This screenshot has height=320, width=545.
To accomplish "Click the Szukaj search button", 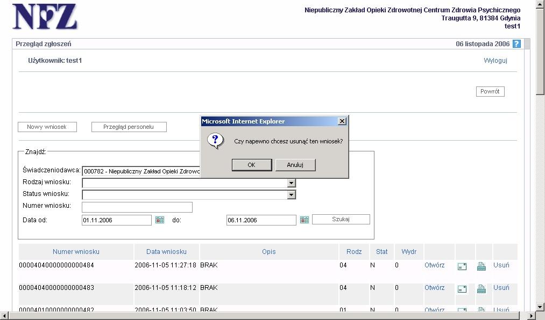I will point(341,220).
